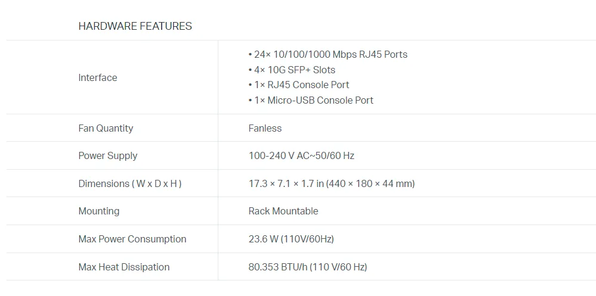This screenshot has height=296, width=596.
Task: Select the Rack Mountable value
Action: [x=283, y=211]
